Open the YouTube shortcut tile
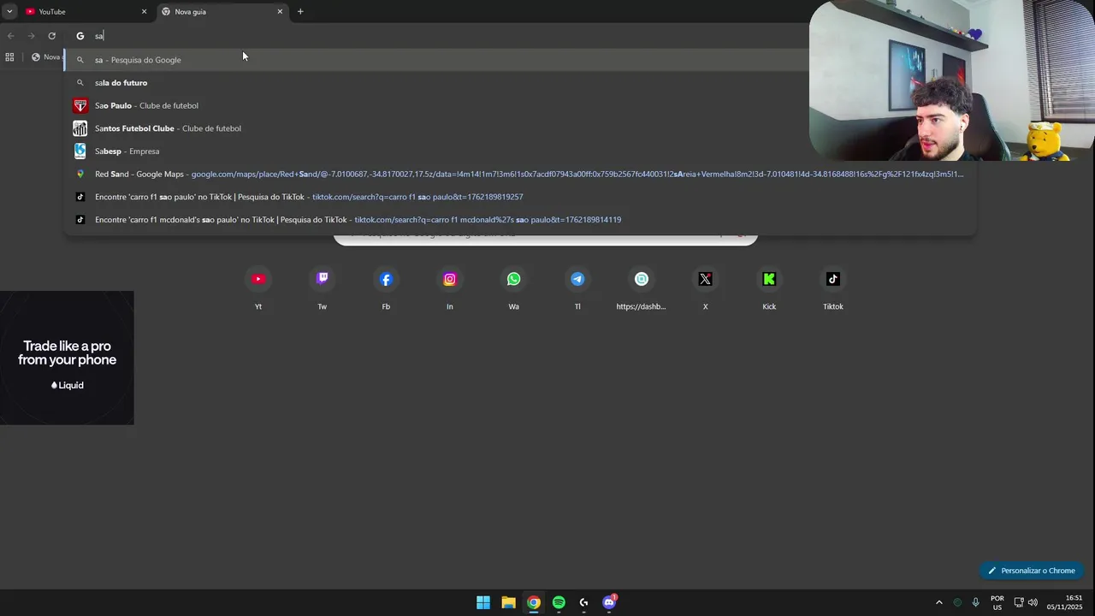The image size is (1095, 616). 258,288
